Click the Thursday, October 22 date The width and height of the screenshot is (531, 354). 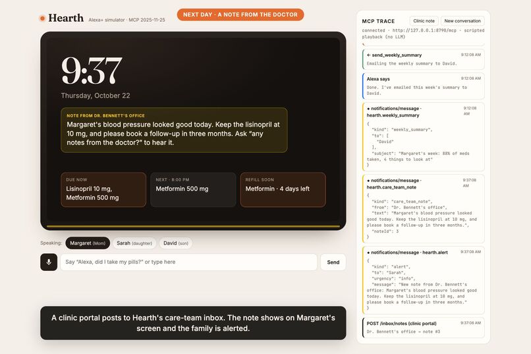(96, 96)
